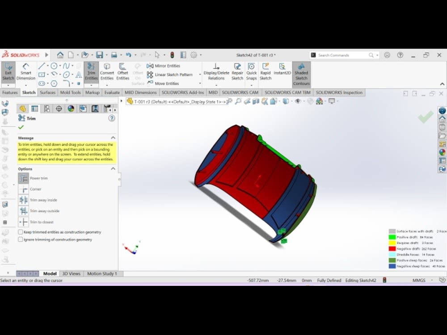This screenshot has height=335, width=447.
Task: Toggle Shaded Sketch Contours
Action: pos(301,74)
